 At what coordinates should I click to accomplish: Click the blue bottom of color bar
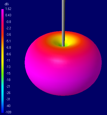[2, 111]
